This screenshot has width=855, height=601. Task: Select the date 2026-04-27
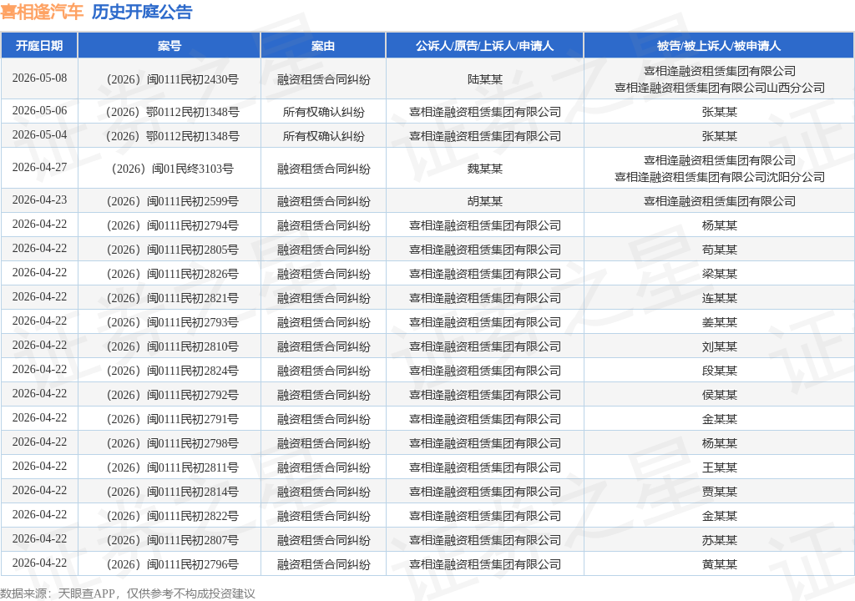tap(39, 168)
